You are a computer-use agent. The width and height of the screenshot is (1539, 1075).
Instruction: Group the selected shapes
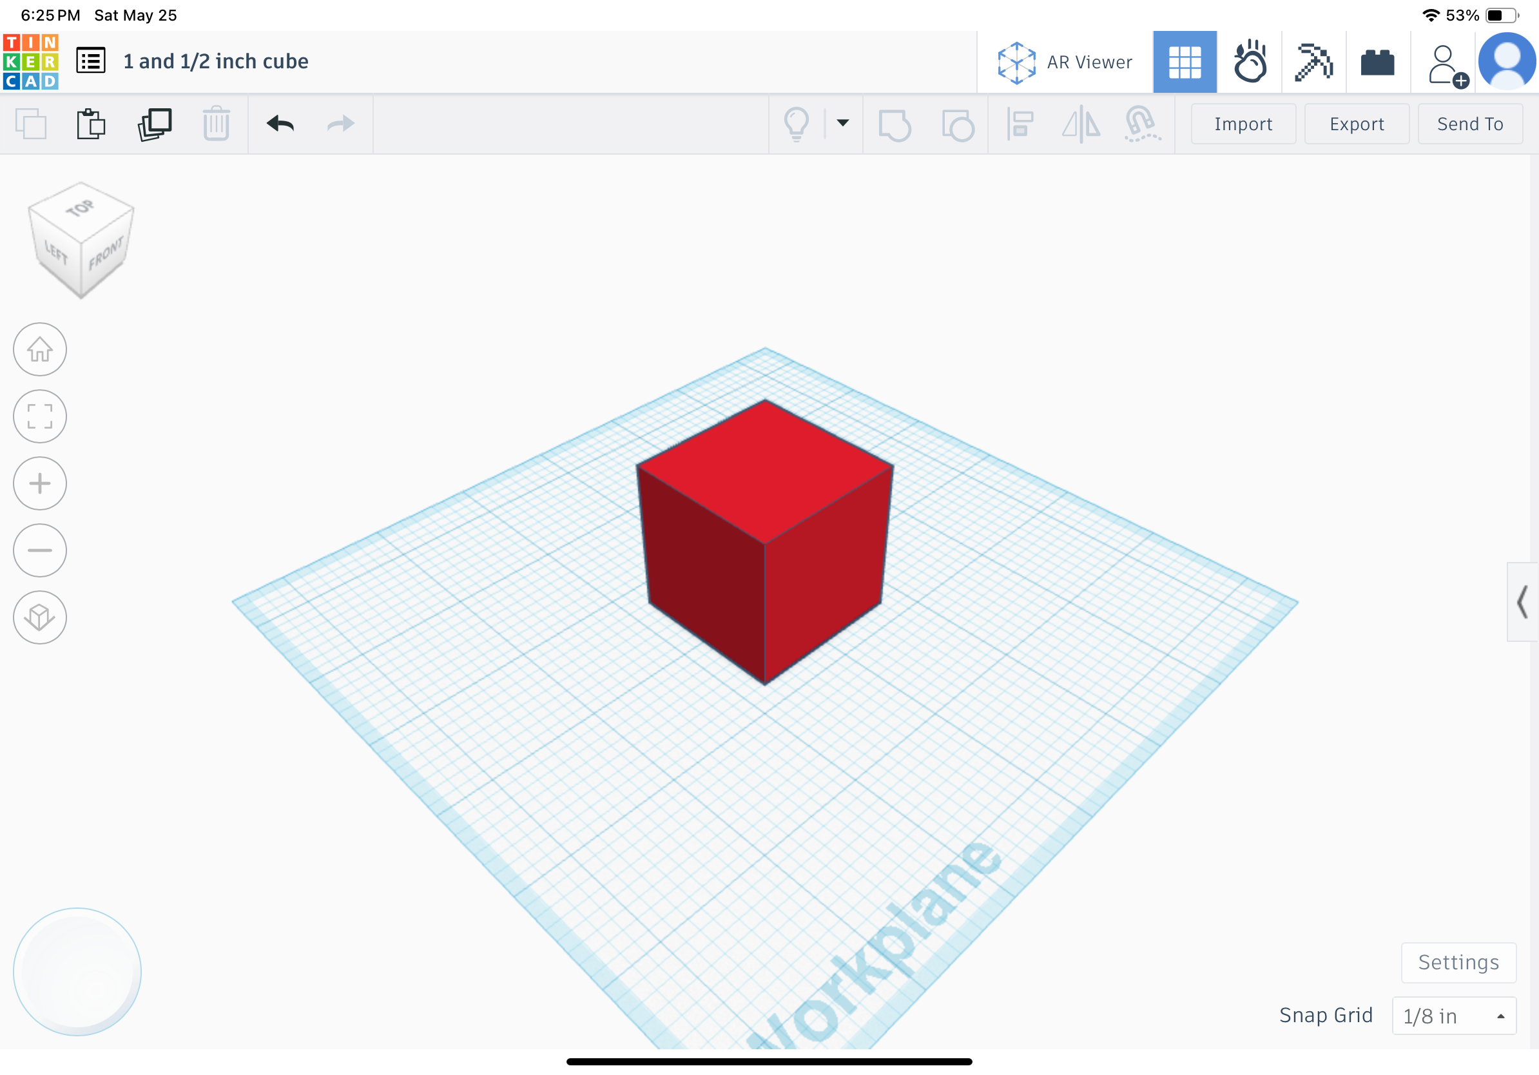[x=895, y=124]
